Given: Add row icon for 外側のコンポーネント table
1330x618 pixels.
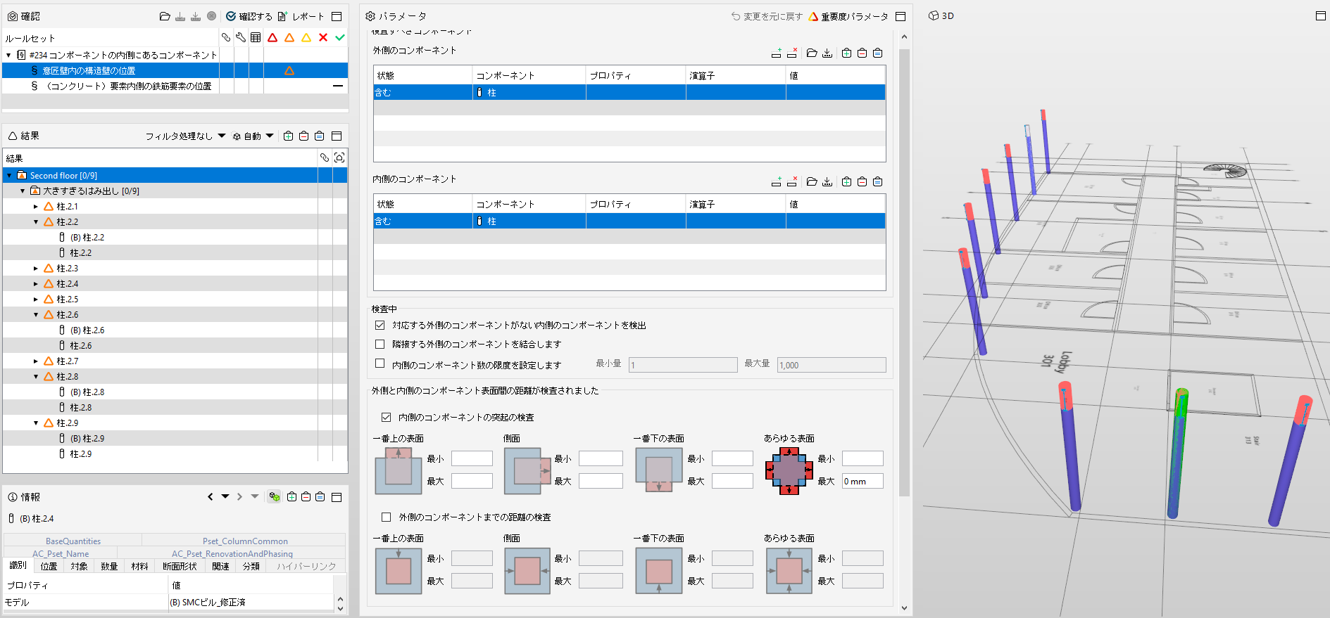Looking at the screenshot, I should pyautogui.click(x=776, y=53).
